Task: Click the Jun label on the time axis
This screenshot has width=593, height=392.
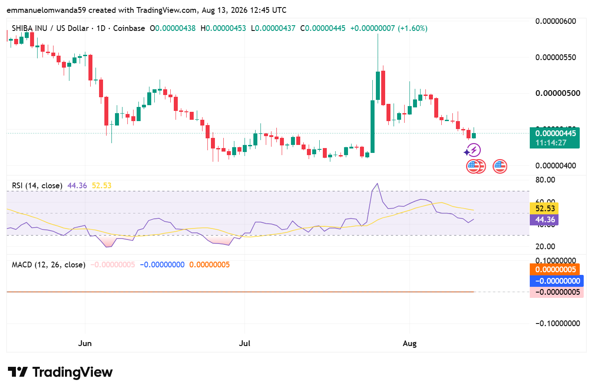Action: coord(85,343)
